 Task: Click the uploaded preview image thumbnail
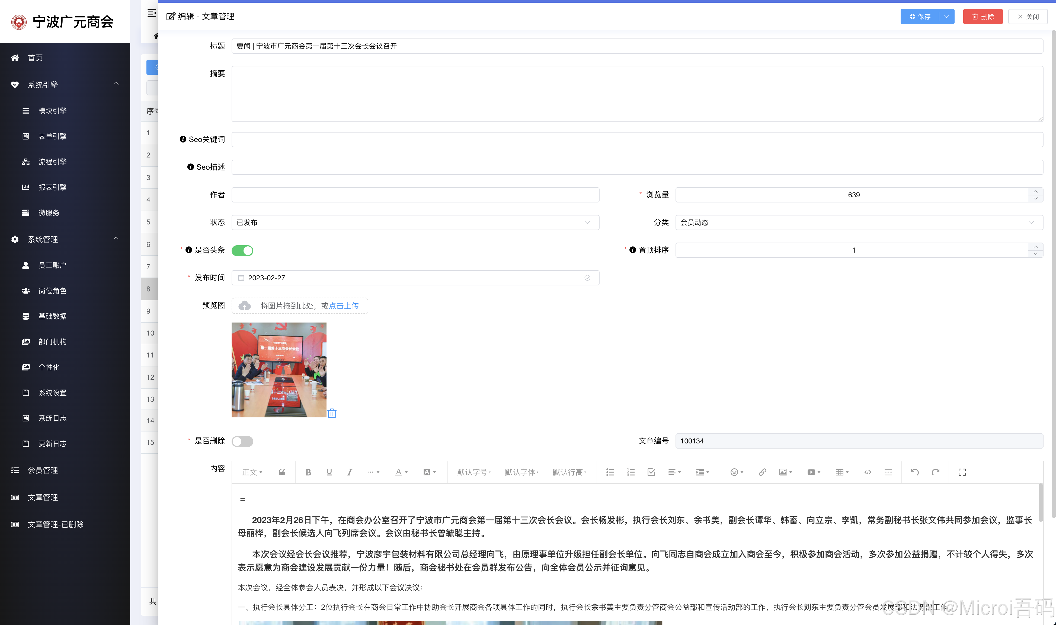[x=279, y=370]
